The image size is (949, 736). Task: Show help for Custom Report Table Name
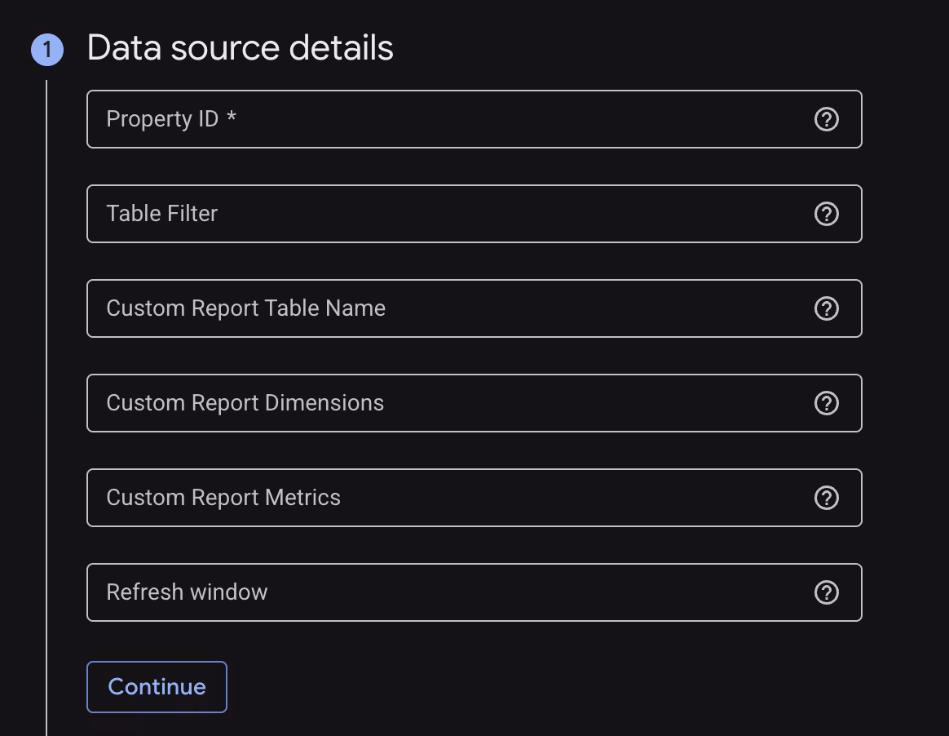[826, 308]
